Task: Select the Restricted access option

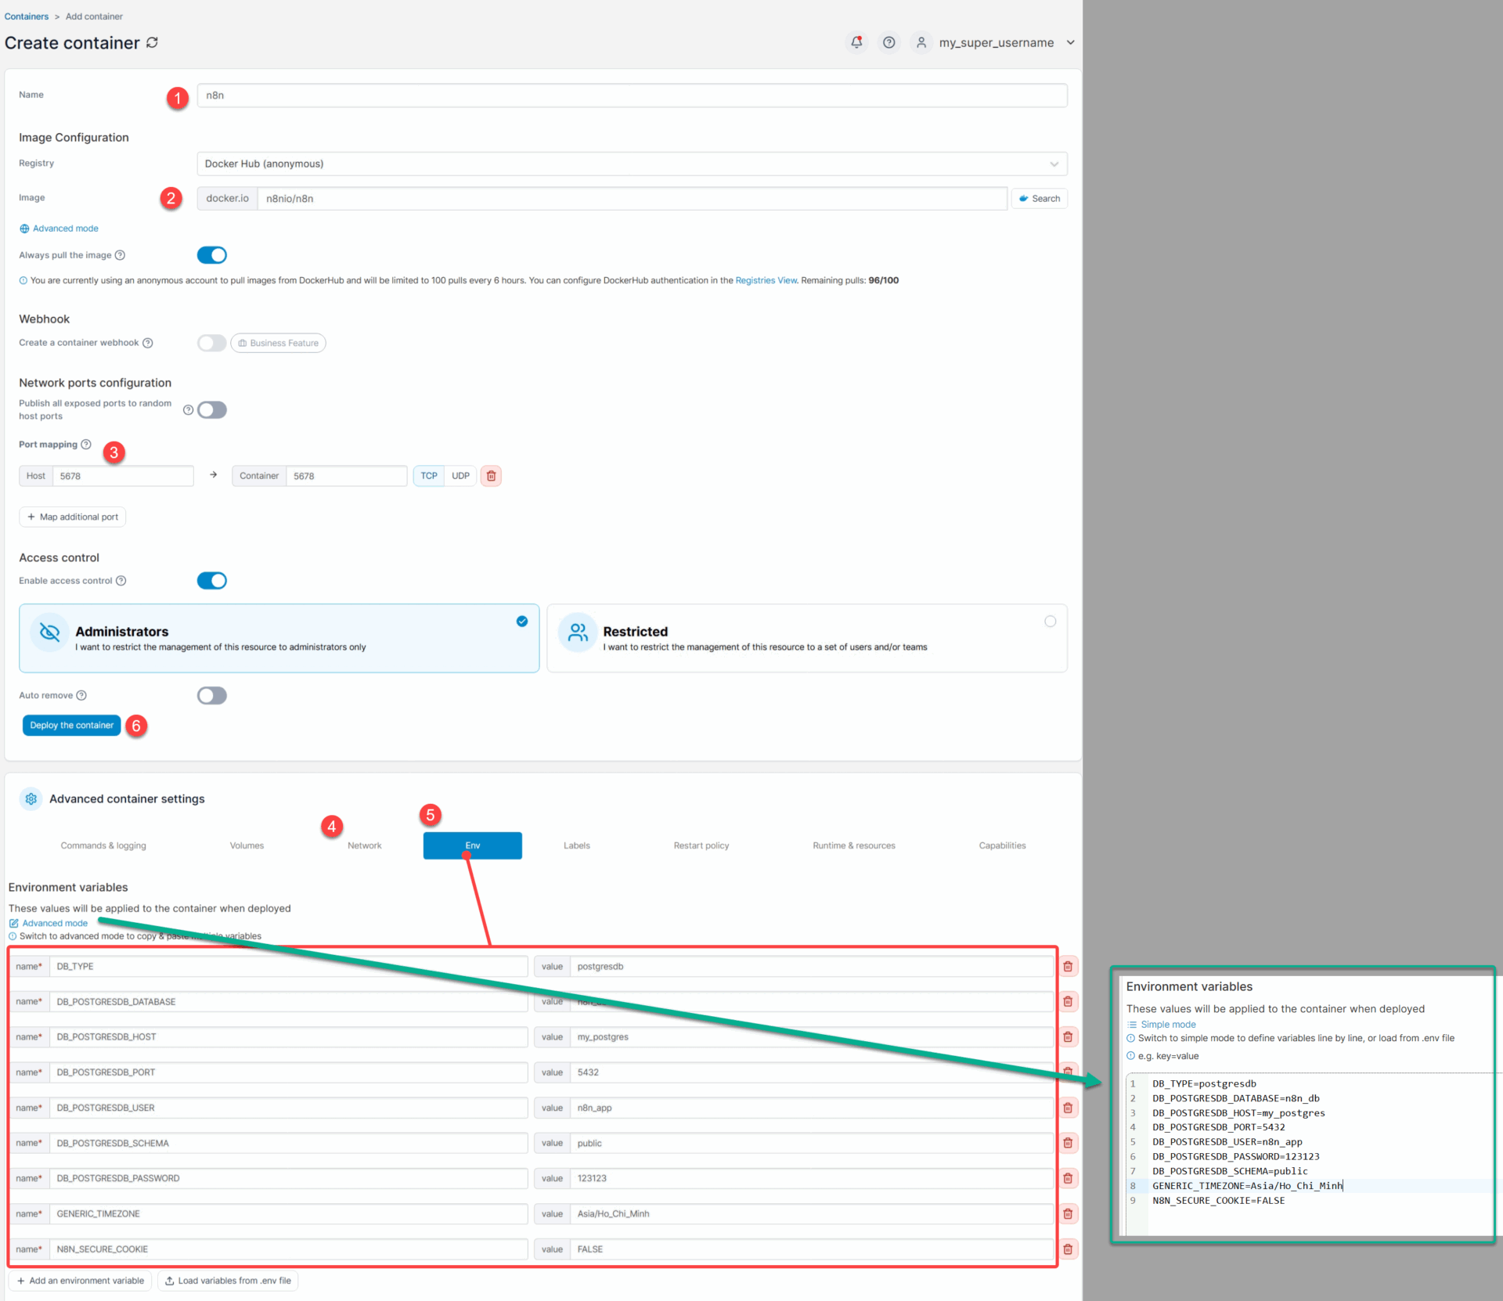Action: (807, 638)
